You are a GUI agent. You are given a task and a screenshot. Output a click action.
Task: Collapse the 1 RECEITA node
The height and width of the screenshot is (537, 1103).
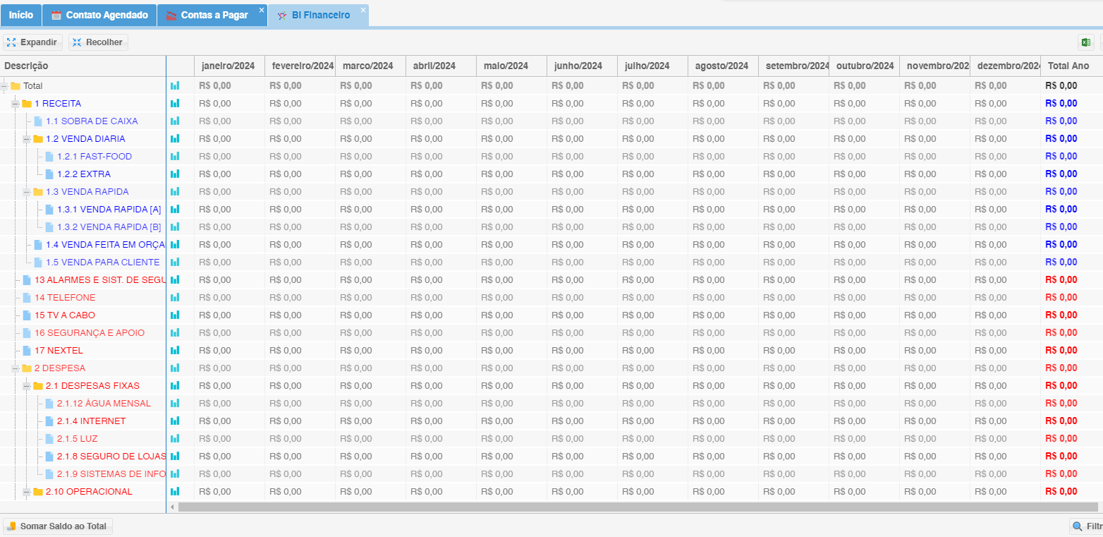point(16,104)
